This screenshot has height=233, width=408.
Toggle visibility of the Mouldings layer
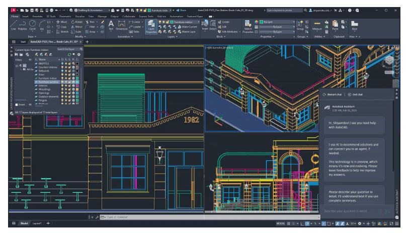pos(62,89)
